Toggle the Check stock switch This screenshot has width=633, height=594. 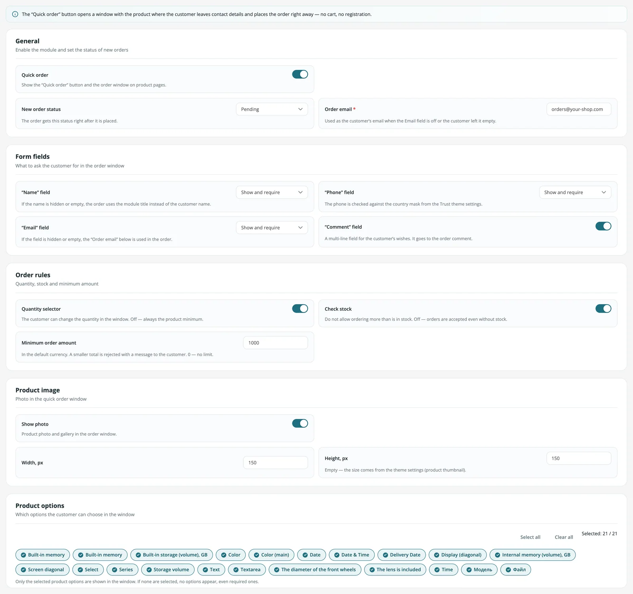[x=603, y=309]
